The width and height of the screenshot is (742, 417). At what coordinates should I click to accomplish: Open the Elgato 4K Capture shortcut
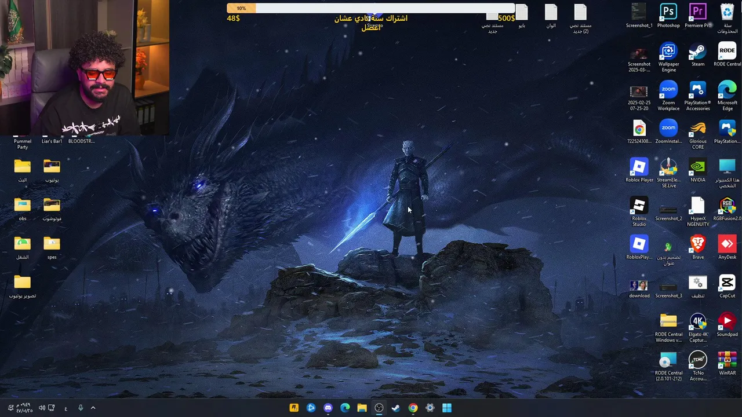coord(698,327)
